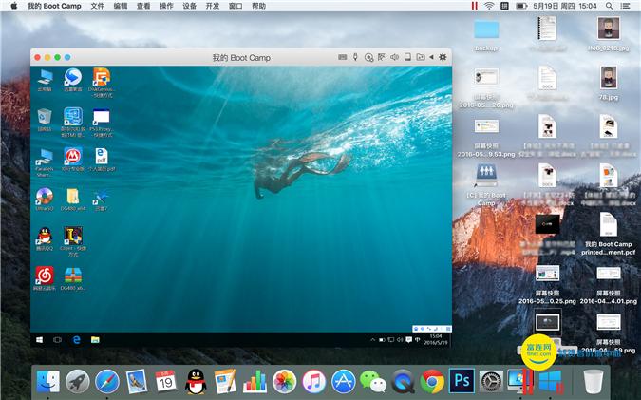This screenshot has height=400, width=641.
Task: Open the settings gear in VM title bar
Action: coord(443,58)
